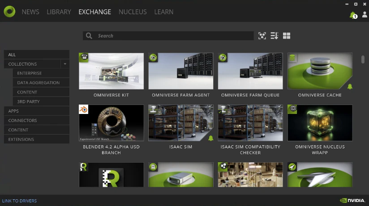Filter by Enterprise collection
The image size is (369, 206).
pyautogui.click(x=41, y=73)
